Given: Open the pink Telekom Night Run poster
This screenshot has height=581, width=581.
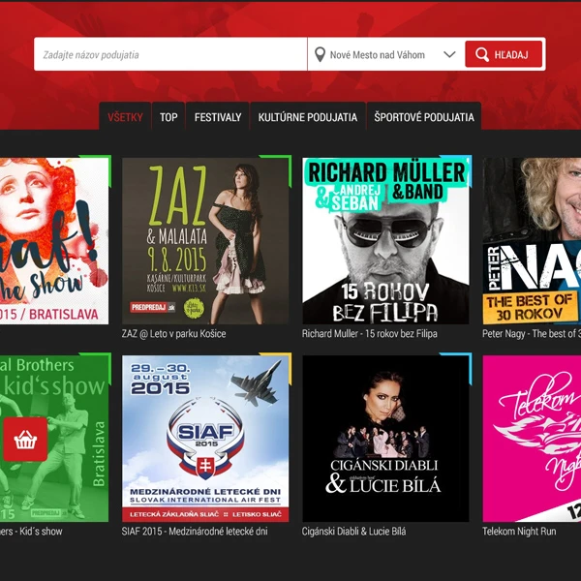Looking at the screenshot, I should [532, 439].
